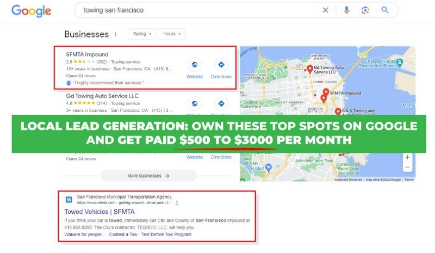Click 'I highly recommend their services' review
This screenshot has width=435, height=253.
tap(108, 83)
